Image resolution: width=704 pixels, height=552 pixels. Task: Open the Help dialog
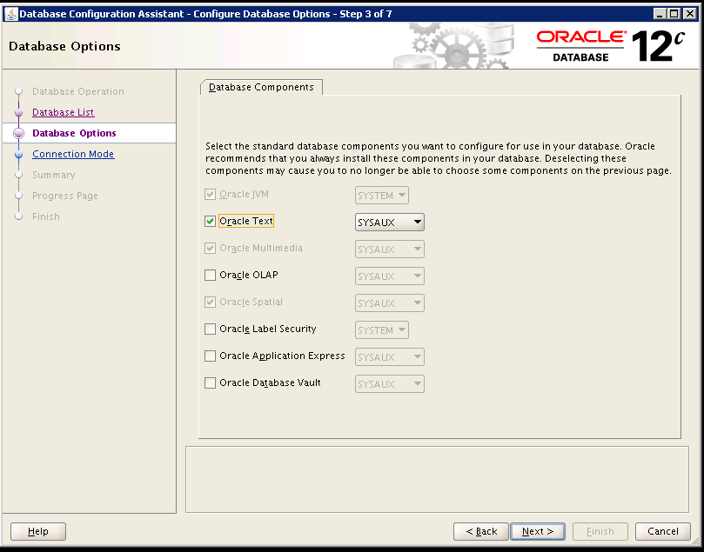point(37,531)
